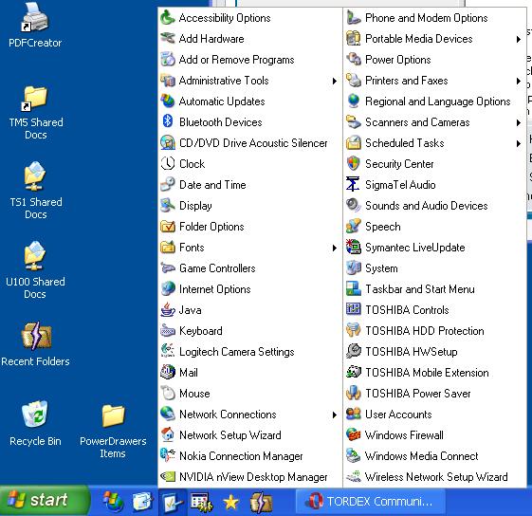Image resolution: width=532 pixels, height=516 pixels.
Task: Open the Java control panel icon
Action: (x=168, y=309)
